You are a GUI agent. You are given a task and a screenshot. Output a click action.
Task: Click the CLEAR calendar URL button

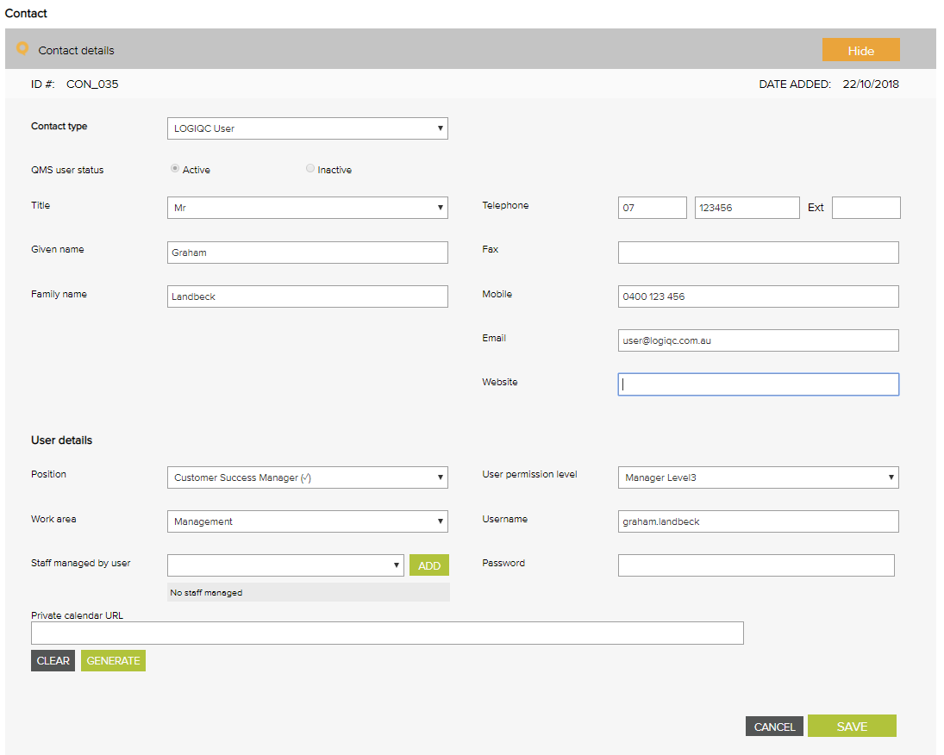coord(53,661)
